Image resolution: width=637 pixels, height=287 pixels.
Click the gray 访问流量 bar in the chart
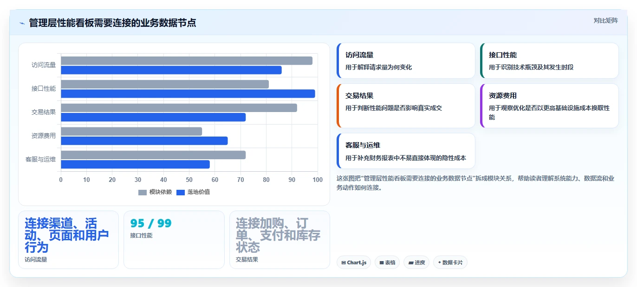[x=187, y=61]
